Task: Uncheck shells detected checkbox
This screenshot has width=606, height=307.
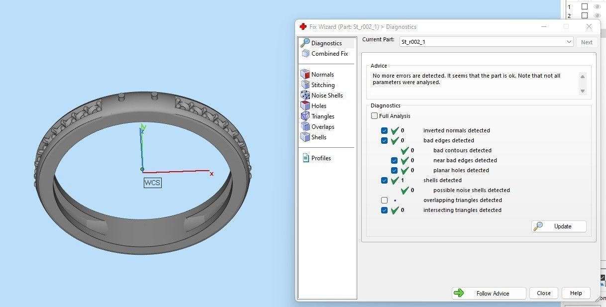Action: click(384, 180)
